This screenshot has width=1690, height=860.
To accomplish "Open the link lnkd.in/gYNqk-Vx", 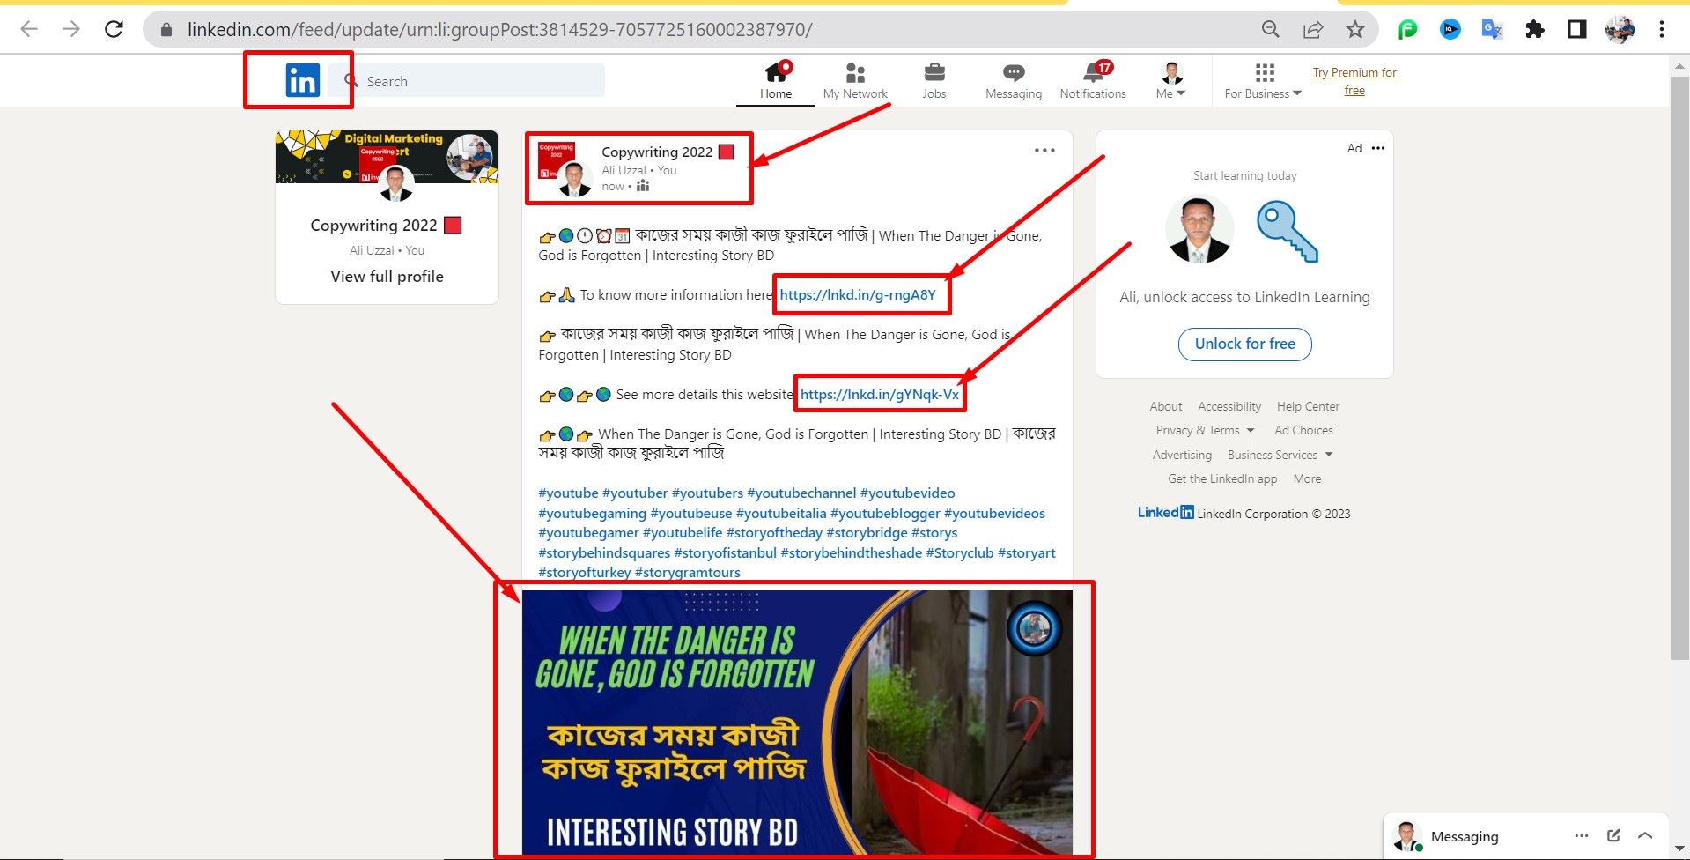I will [880, 395].
